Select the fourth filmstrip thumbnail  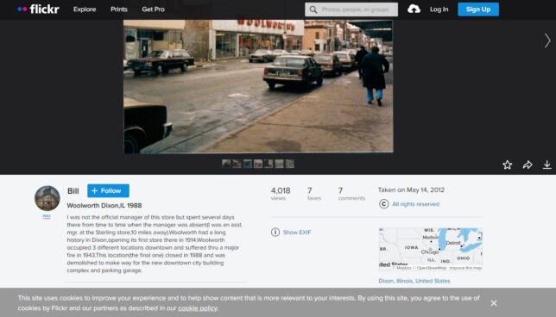[x=258, y=164]
